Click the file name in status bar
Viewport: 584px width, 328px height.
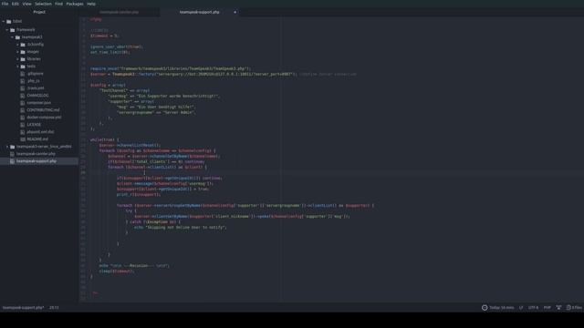coord(23,308)
